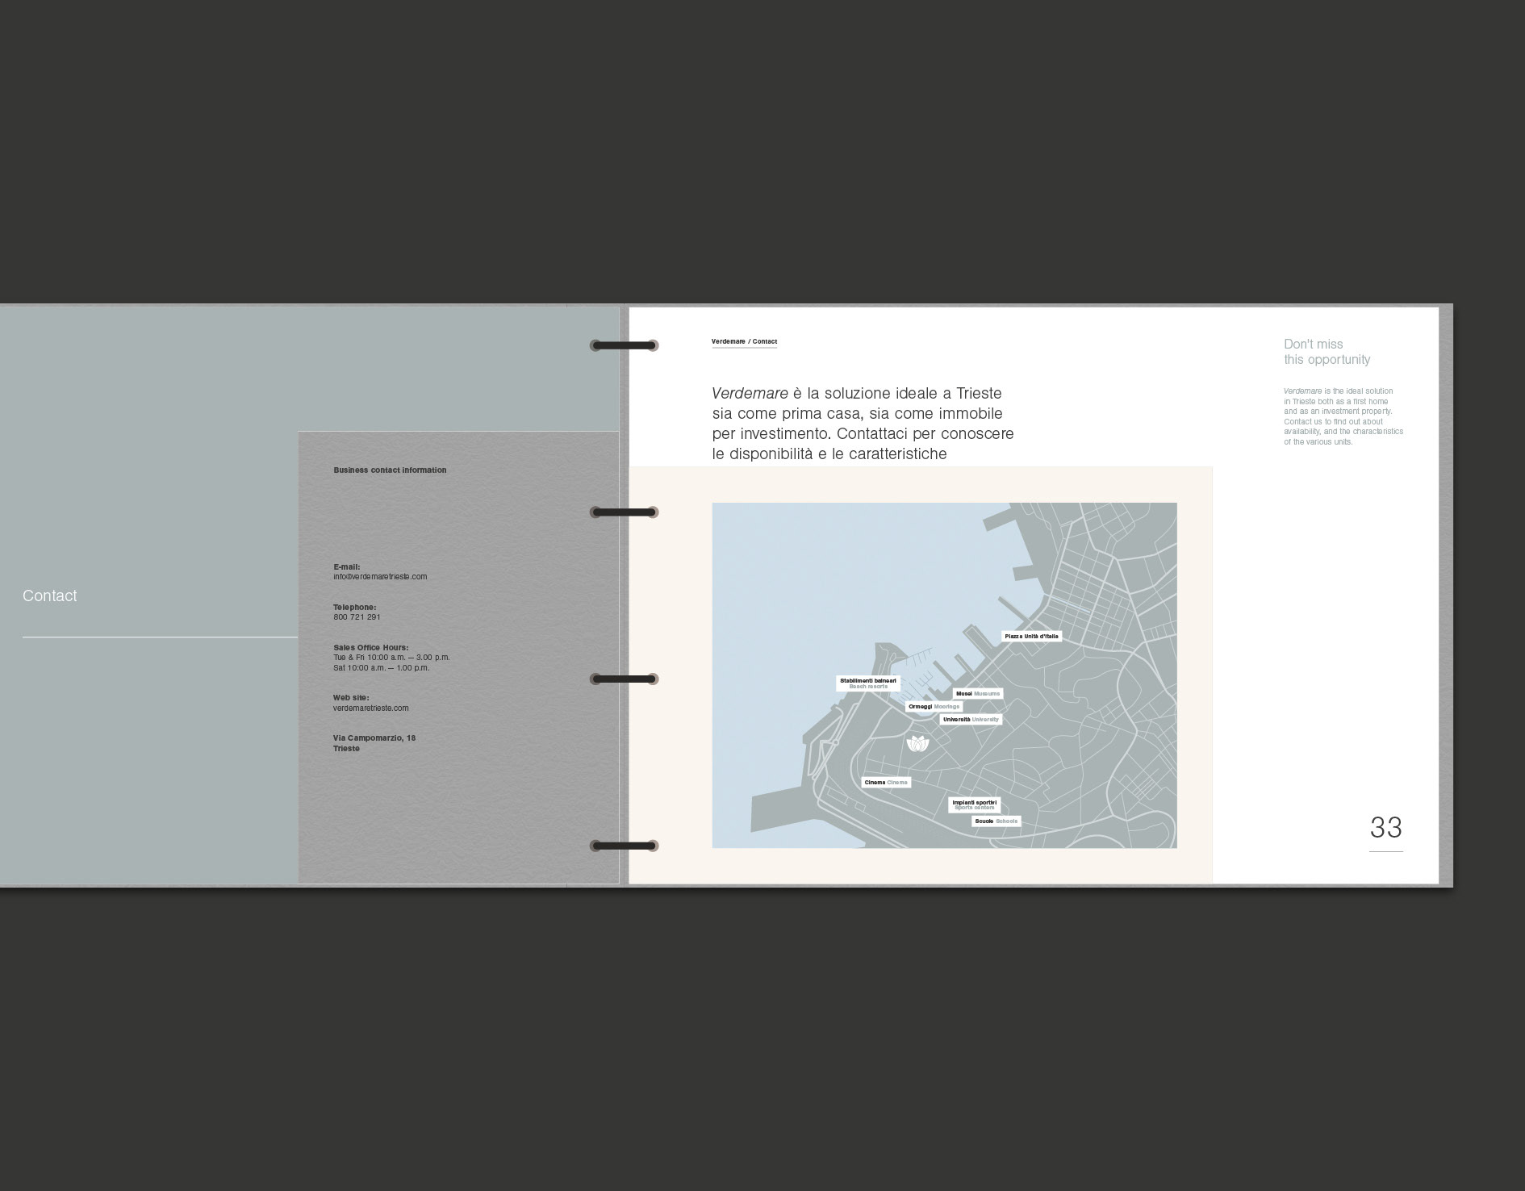Click the telephone number 800 721 291
Viewport: 1525px width, 1191px height.
[357, 617]
